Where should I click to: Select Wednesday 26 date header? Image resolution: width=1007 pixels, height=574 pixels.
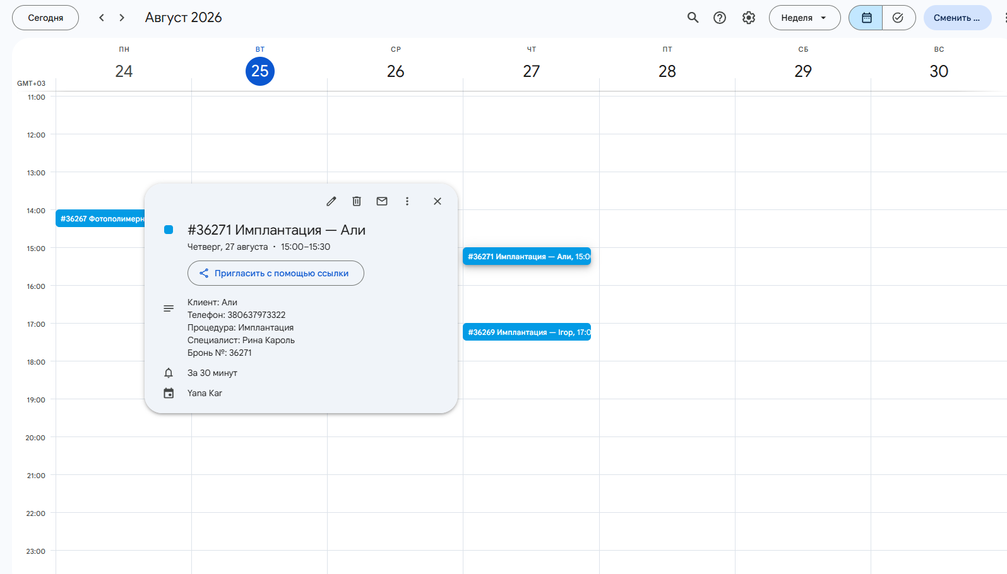click(x=396, y=71)
